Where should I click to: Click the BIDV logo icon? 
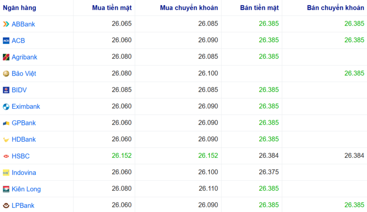click(x=6, y=90)
